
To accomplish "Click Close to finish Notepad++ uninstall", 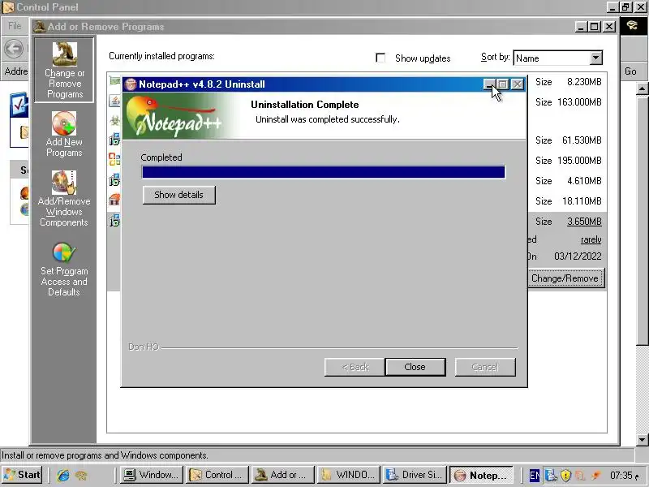I will click(x=415, y=367).
